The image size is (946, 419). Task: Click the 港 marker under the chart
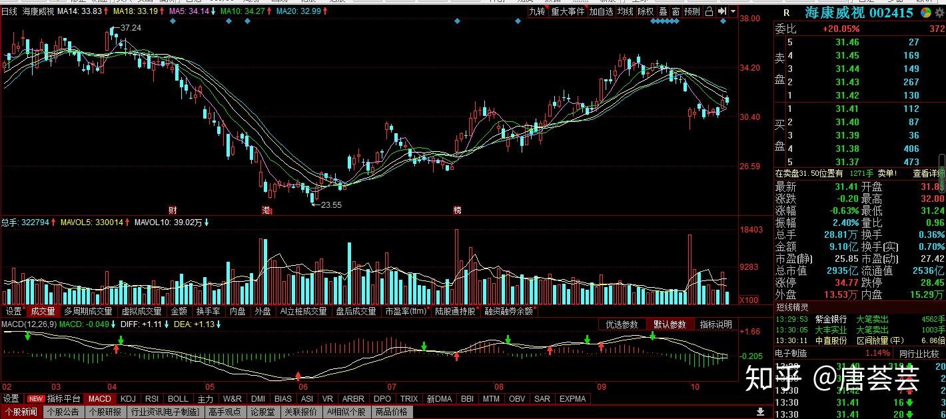266,210
